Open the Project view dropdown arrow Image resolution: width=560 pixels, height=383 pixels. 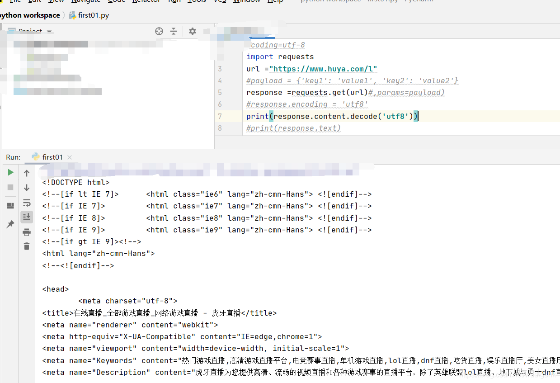(49, 32)
